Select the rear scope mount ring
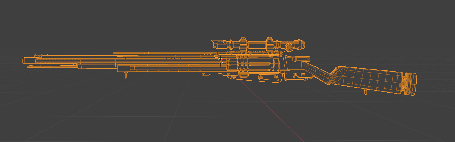 [x=270, y=44]
